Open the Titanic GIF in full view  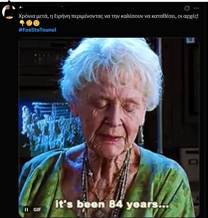click(109, 127)
